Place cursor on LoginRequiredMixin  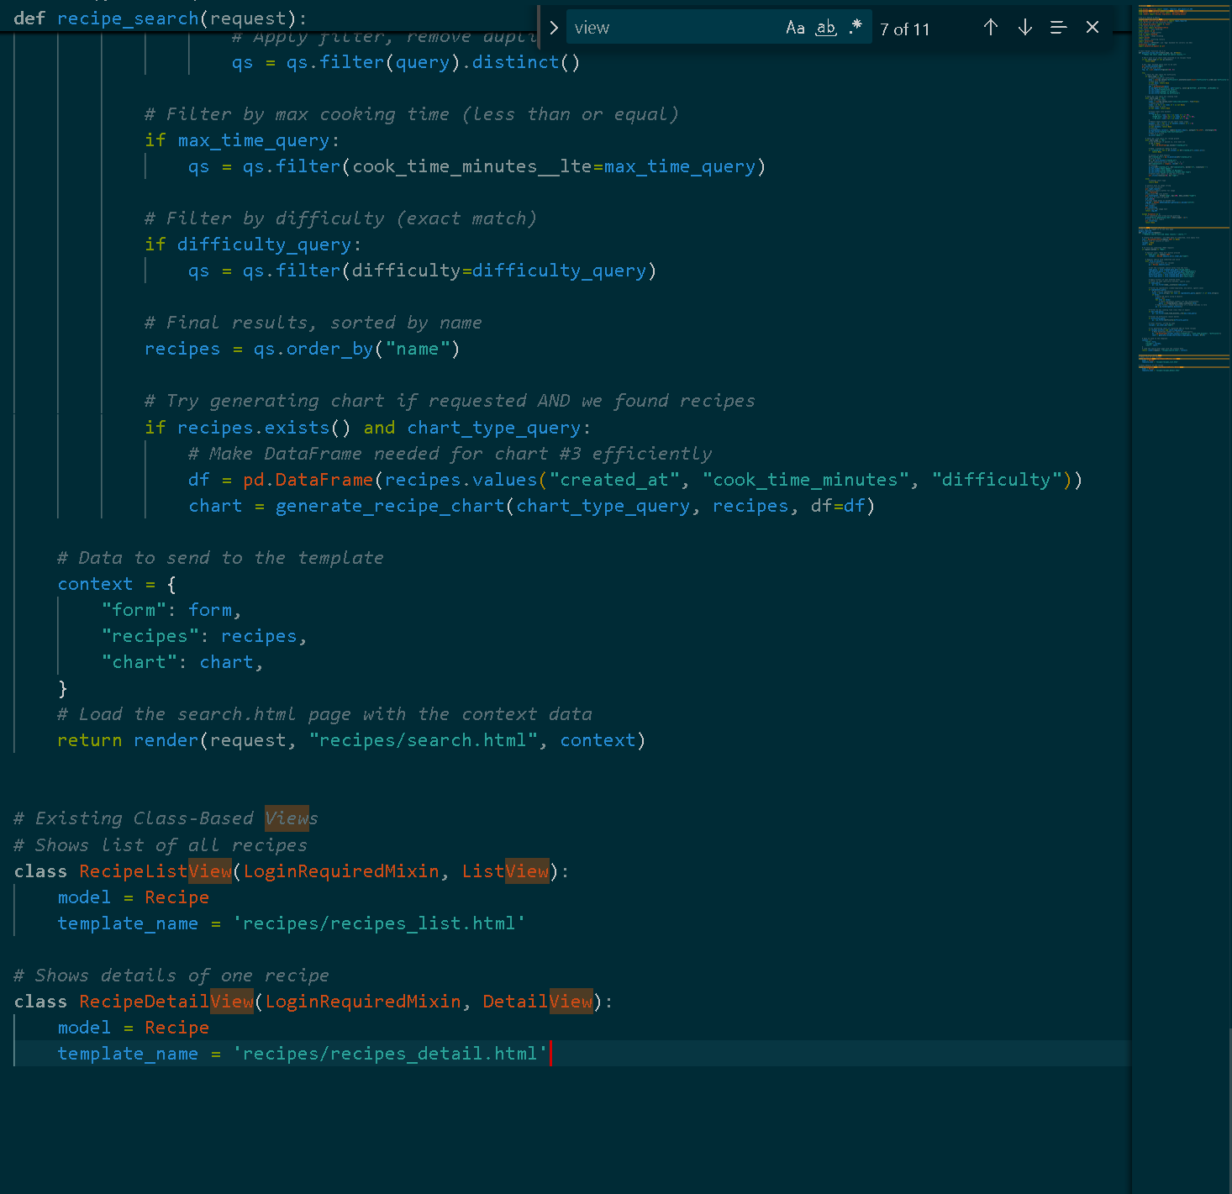click(341, 871)
